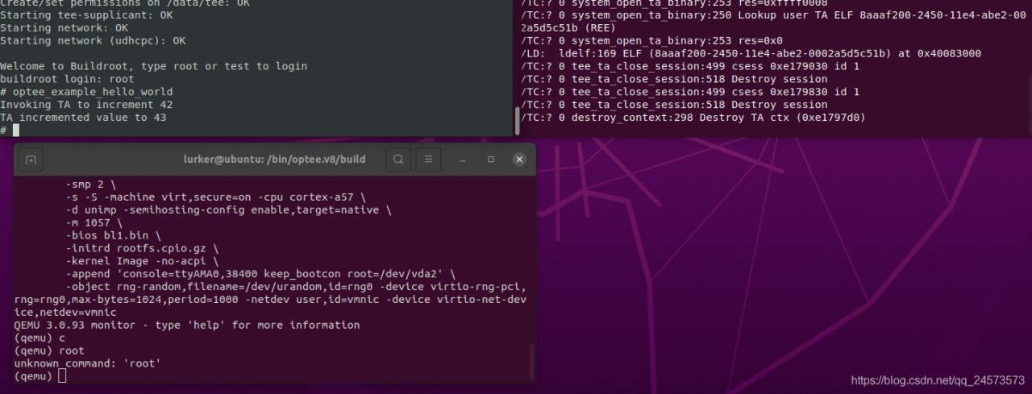Select the 'optee_example_hello_world' command text

93,92
